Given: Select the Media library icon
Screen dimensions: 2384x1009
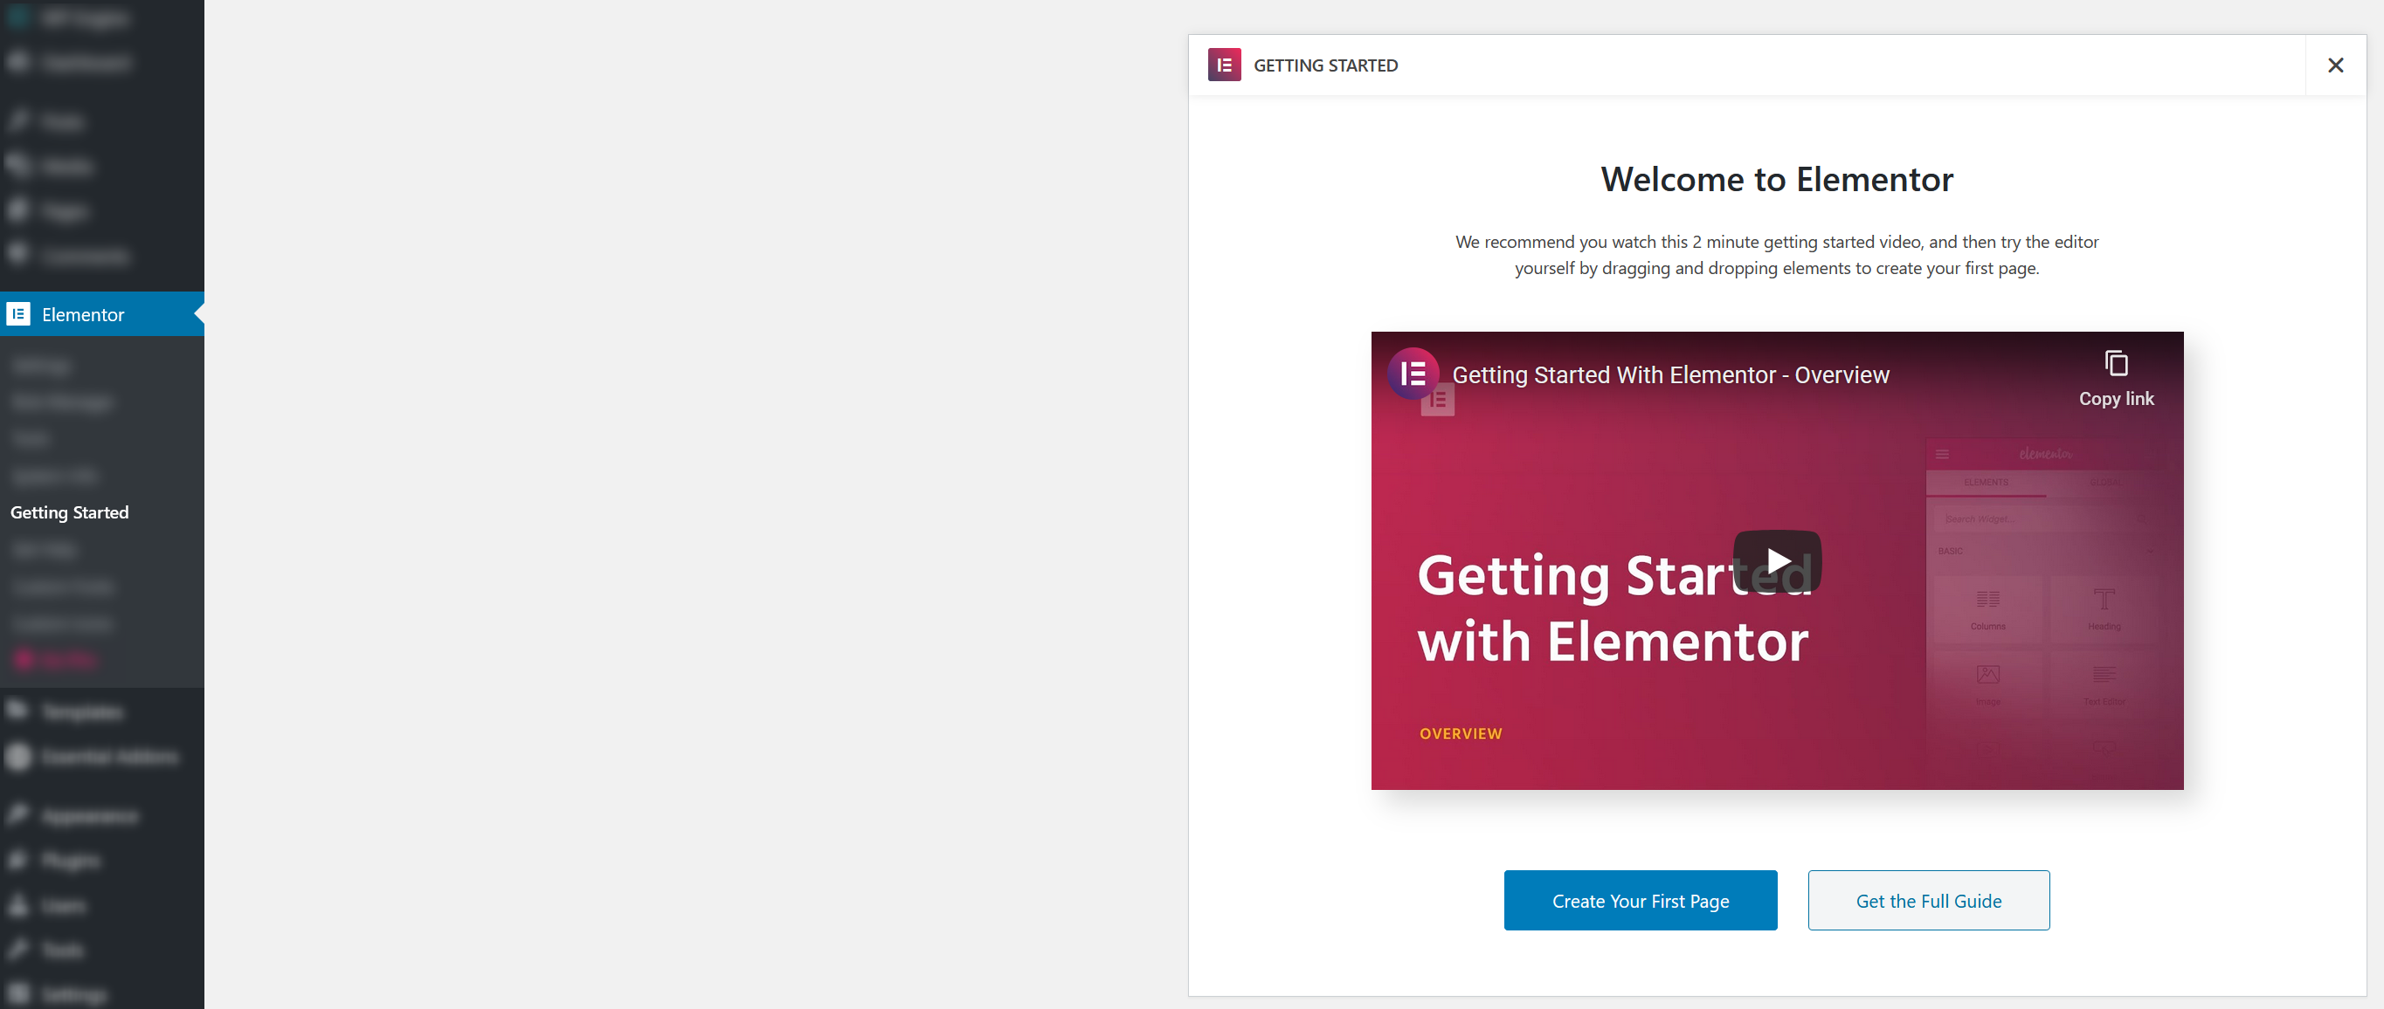Looking at the screenshot, I should pyautogui.click(x=18, y=166).
